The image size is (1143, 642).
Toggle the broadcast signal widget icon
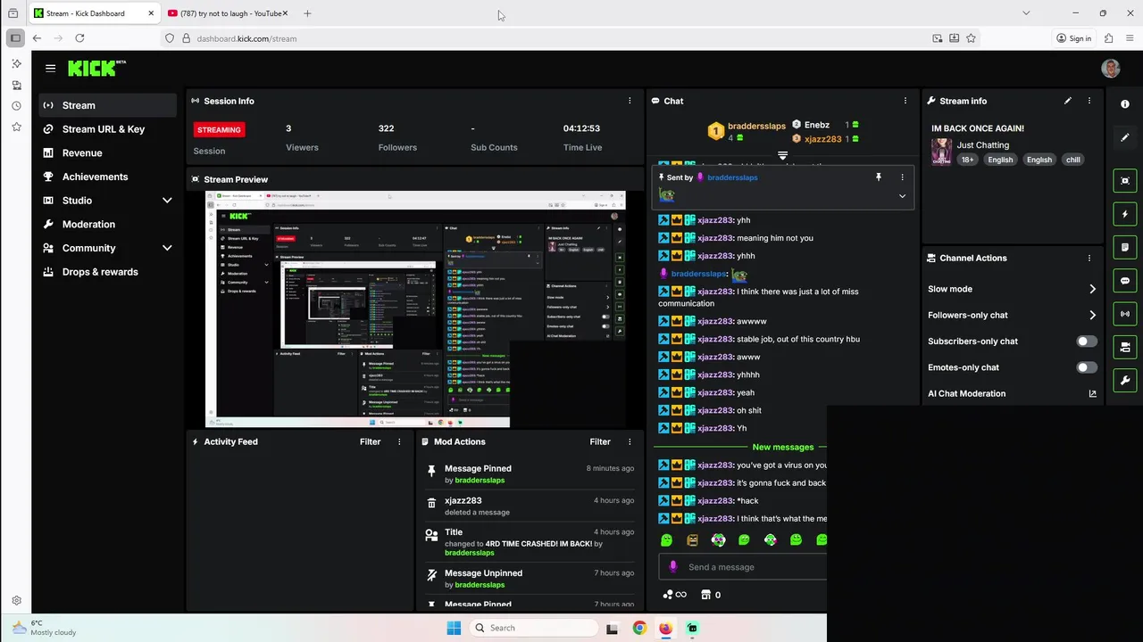pos(1125,314)
